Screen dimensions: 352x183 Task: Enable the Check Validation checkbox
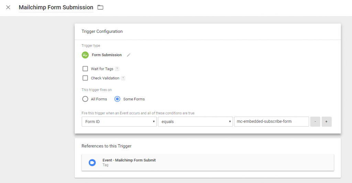point(85,78)
